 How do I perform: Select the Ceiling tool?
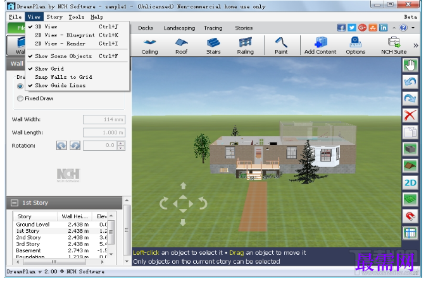149,46
